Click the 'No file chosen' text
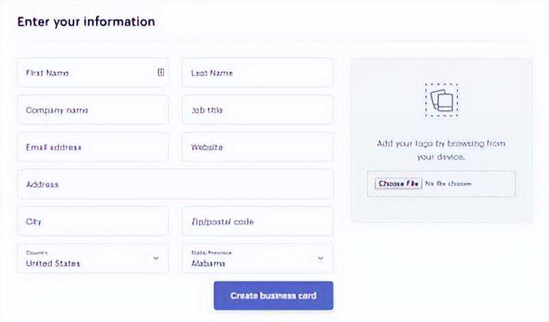Screen dimensions: 549x322 [449, 184]
